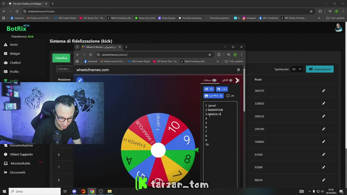Image resolution: width=347 pixels, height=195 pixels.
Task: Click Disconnetti to log out
Action: point(14,172)
